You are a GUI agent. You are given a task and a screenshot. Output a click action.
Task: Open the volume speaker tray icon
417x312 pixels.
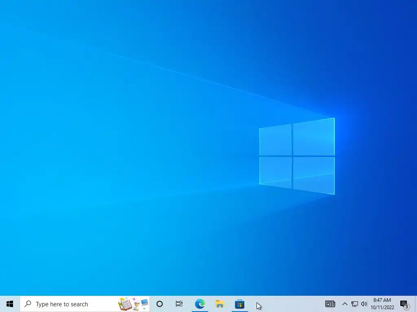pyautogui.click(x=364, y=304)
